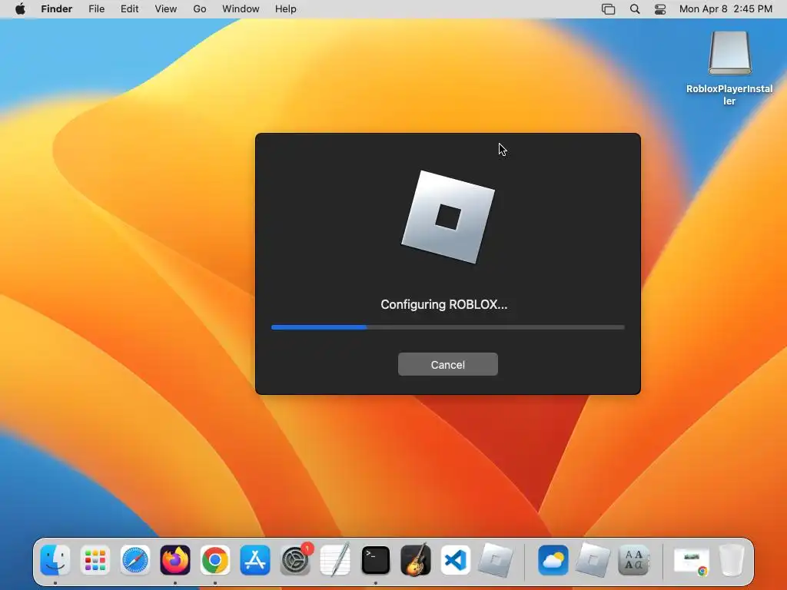The image size is (787, 590).
Task: Cancel the Roblox configuration
Action: tap(448, 364)
